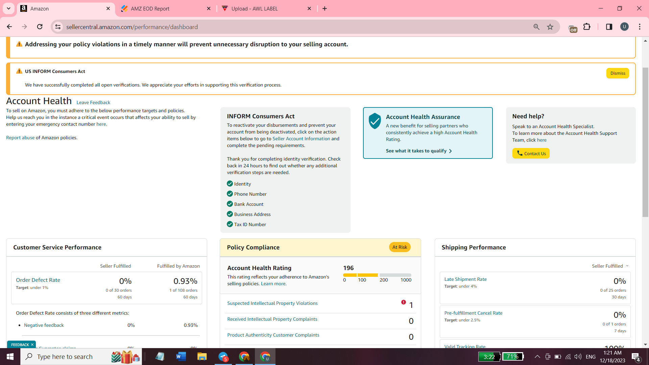The image size is (649, 365).
Task: Open the Pre-fulfillment Cancel Rate link
Action: click(x=473, y=313)
